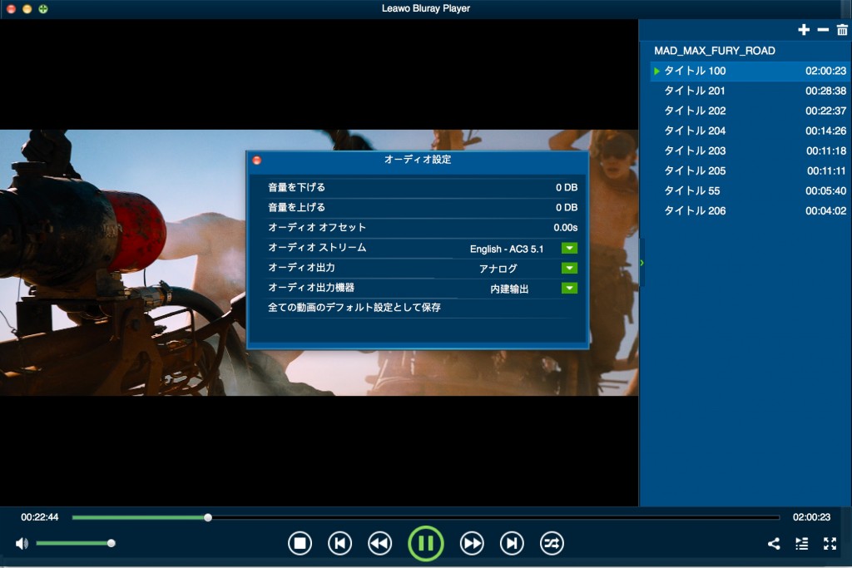Skip to previous title button
Screen dimensions: 852x568
(x=340, y=543)
